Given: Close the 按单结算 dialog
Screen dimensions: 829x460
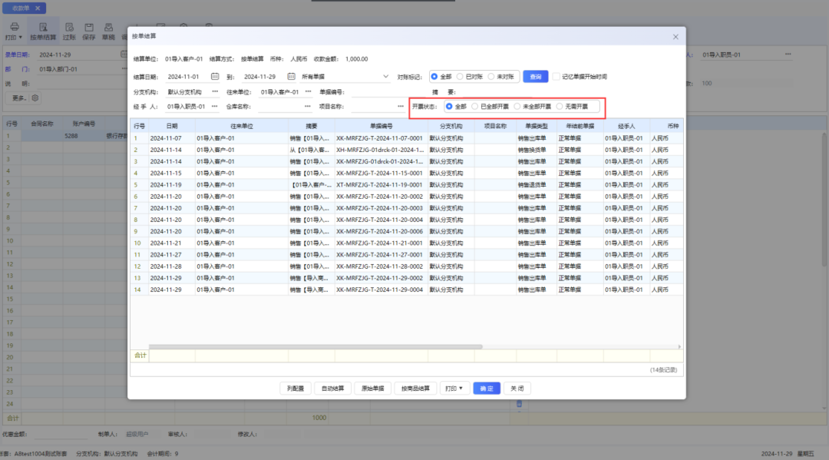Looking at the screenshot, I should (x=675, y=37).
